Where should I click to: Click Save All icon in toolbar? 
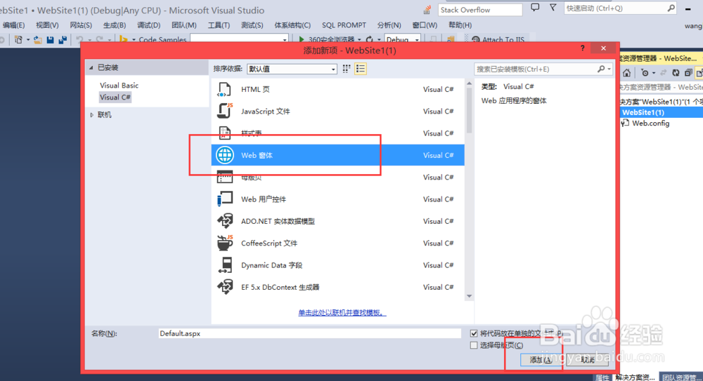tap(63, 40)
